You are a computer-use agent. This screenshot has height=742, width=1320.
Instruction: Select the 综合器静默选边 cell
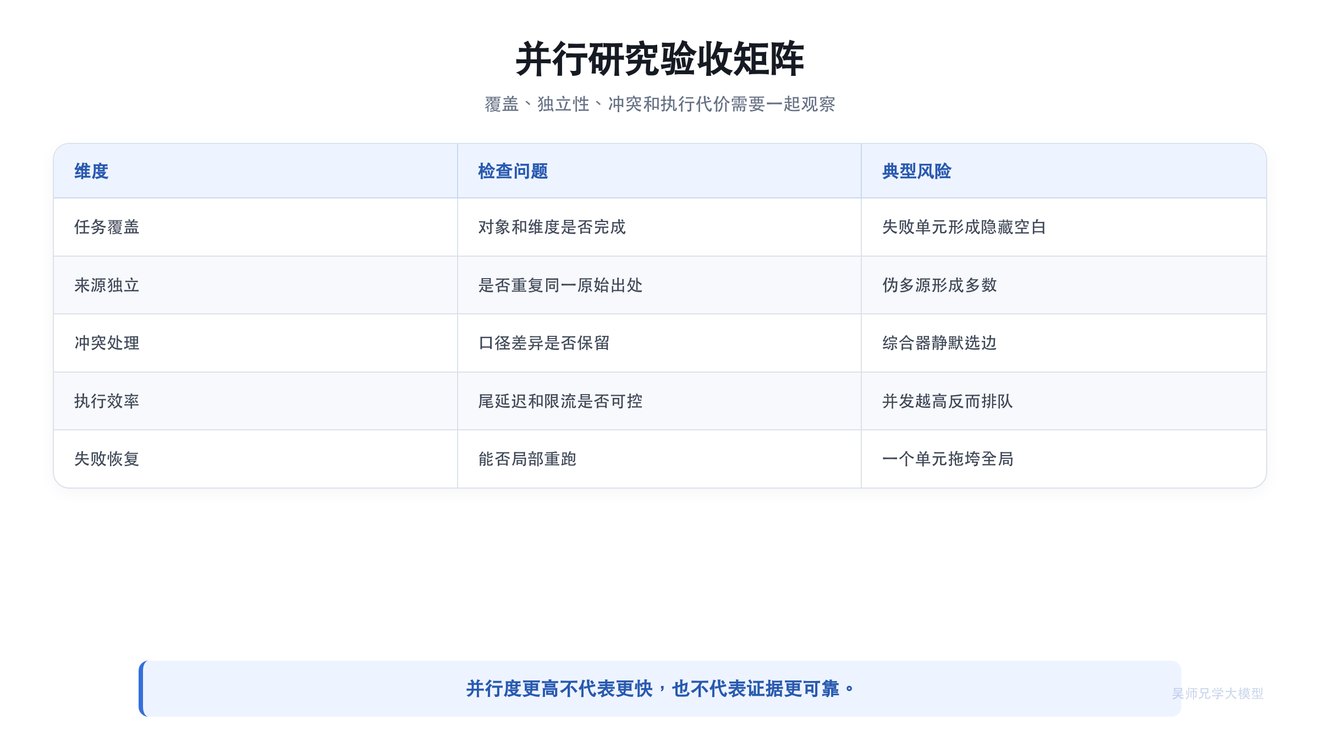point(1064,343)
